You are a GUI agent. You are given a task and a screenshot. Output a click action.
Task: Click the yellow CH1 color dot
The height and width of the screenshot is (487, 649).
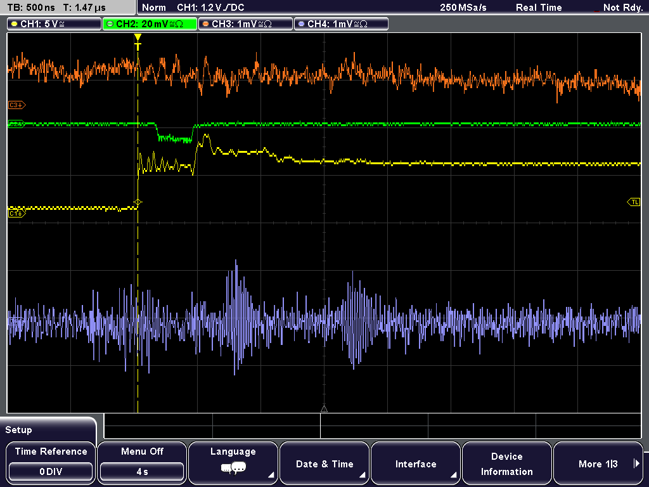coord(15,24)
